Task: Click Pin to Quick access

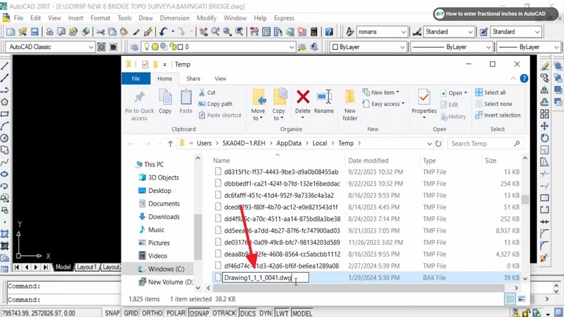Action: [139, 105]
